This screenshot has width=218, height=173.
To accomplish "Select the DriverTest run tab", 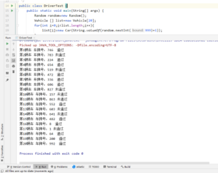I will (25, 38).
